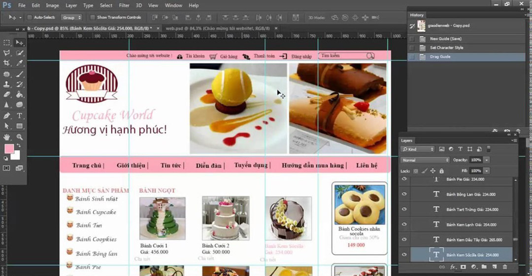Viewport: 532px width, 276px height.
Task: Select the Crop tool
Action: [x=6, y=63]
